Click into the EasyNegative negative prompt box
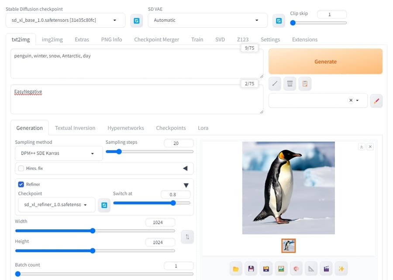This screenshot has width=393, height=280. click(x=137, y=99)
